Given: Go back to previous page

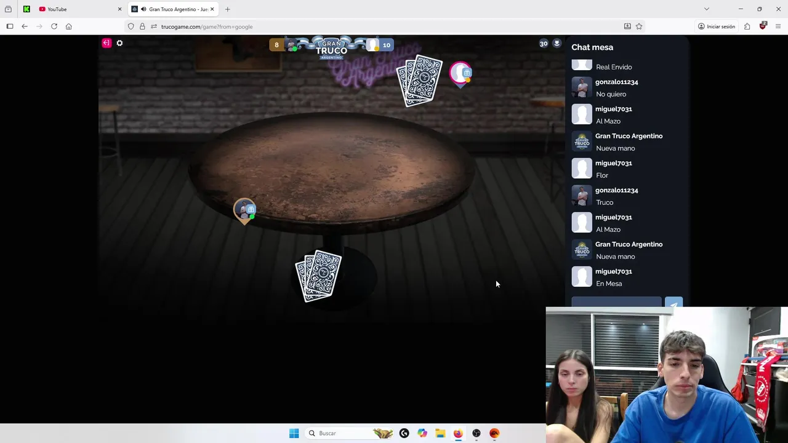Looking at the screenshot, I should [25, 26].
